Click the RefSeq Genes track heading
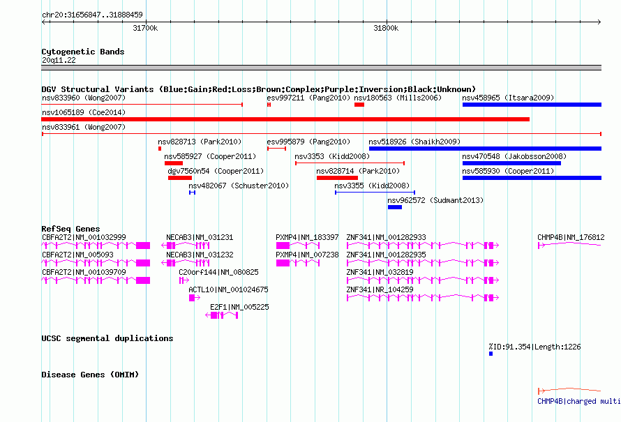The image size is (621, 422). point(70,229)
